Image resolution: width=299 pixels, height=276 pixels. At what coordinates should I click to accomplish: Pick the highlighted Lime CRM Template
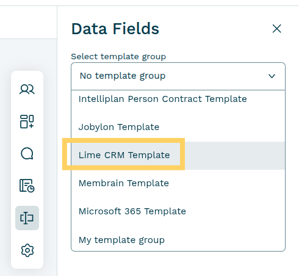124,155
